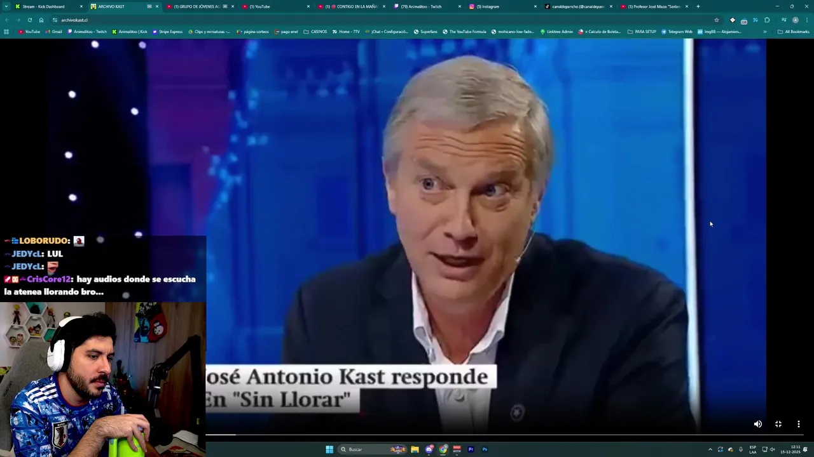Open the media control icon in toolbar

(x=783, y=20)
